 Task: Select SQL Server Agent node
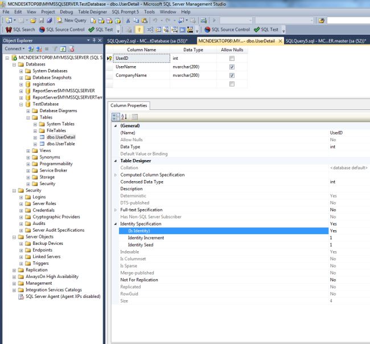[63, 297]
